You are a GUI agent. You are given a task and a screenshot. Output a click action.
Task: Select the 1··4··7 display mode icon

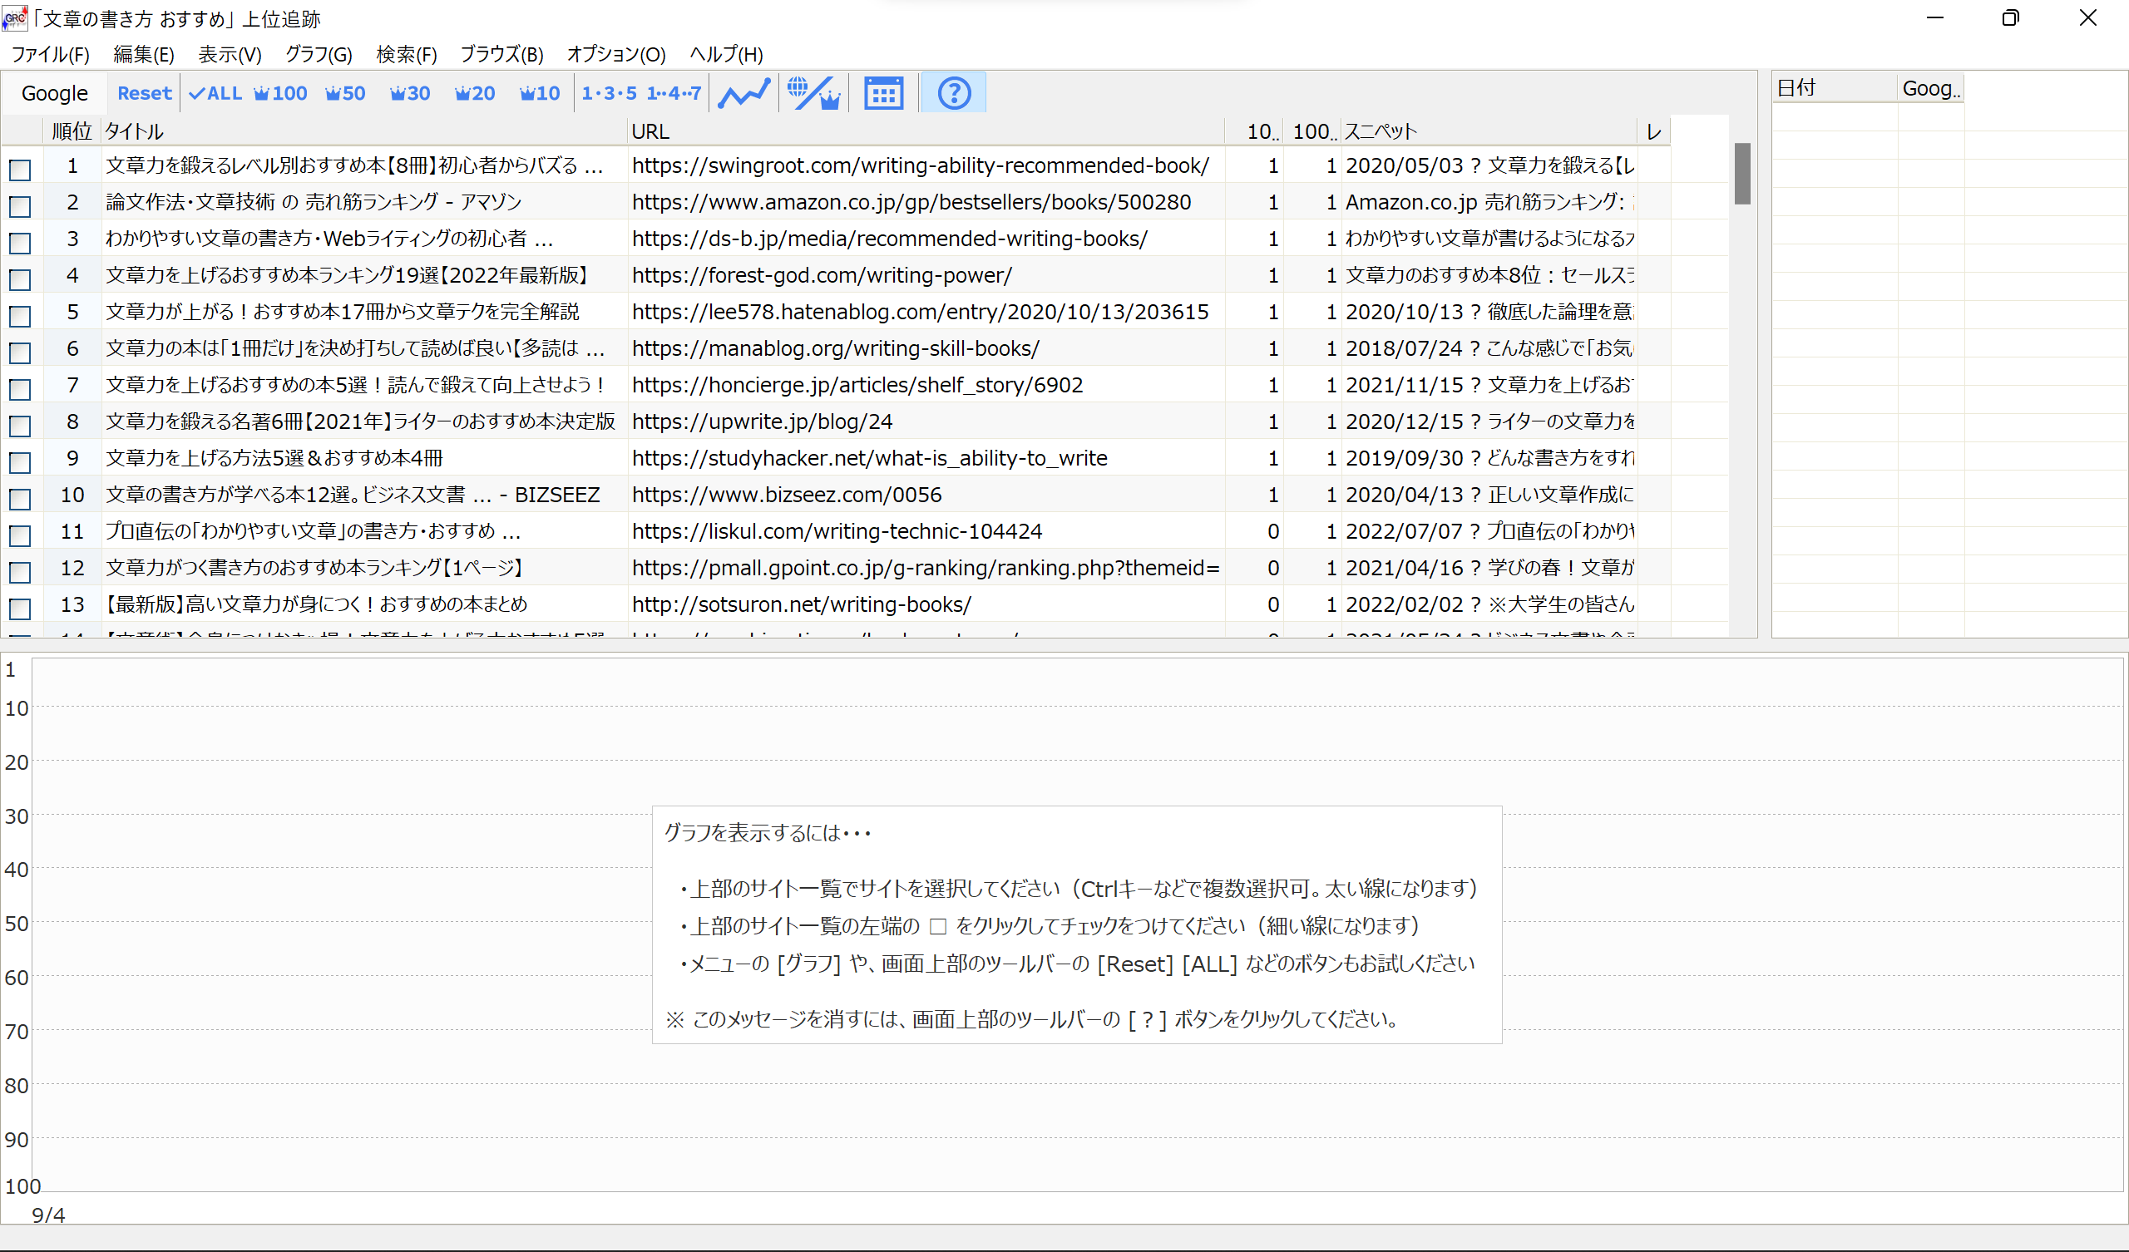point(674,93)
